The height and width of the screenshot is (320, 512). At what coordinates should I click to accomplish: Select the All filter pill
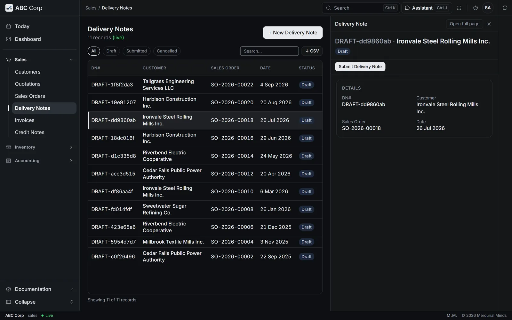pos(94,51)
